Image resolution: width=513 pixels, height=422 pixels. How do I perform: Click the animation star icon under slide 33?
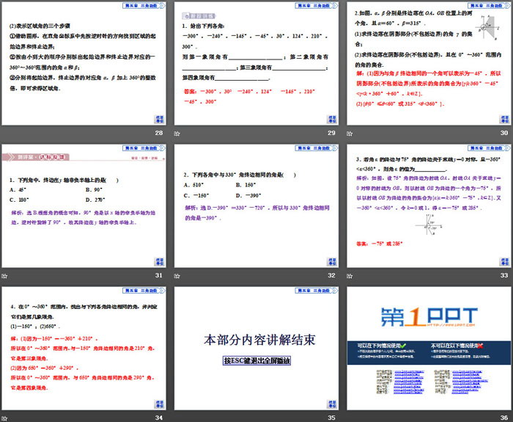click(350, 276)
